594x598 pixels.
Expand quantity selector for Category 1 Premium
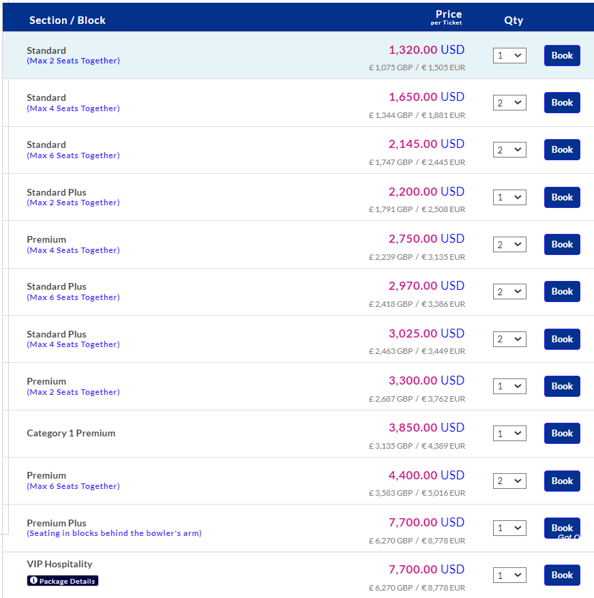click(x=509, y=433)
